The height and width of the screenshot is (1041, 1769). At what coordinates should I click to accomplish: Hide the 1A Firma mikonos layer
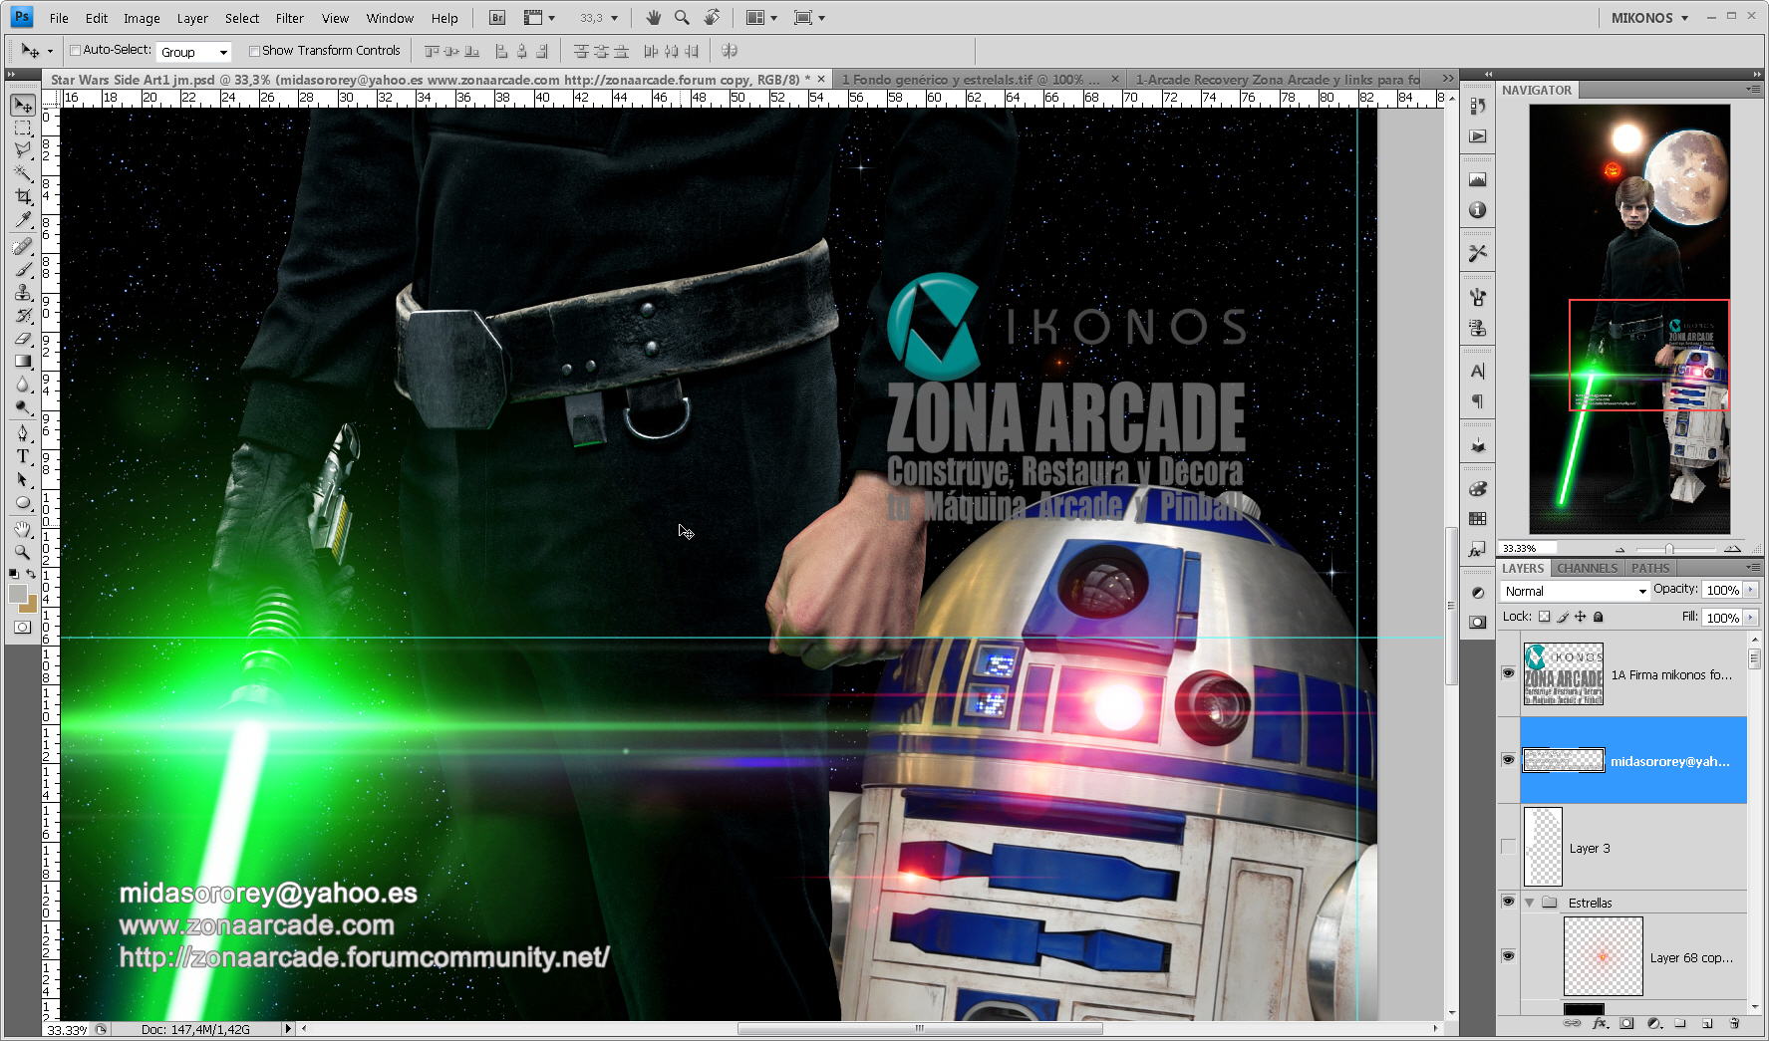[1508, 673]
